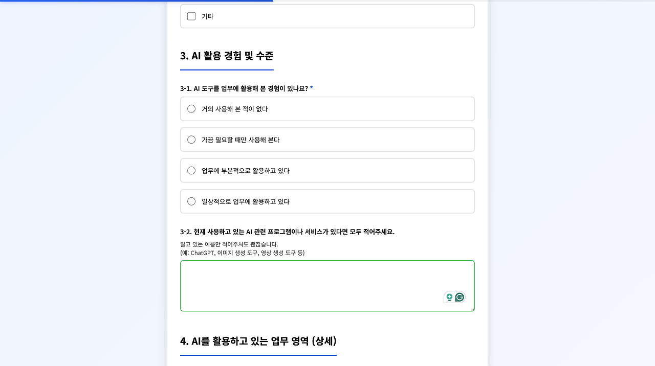Check the 기타 checkbox option
Viewport: 655px width, 366px height.
(191, 16)
